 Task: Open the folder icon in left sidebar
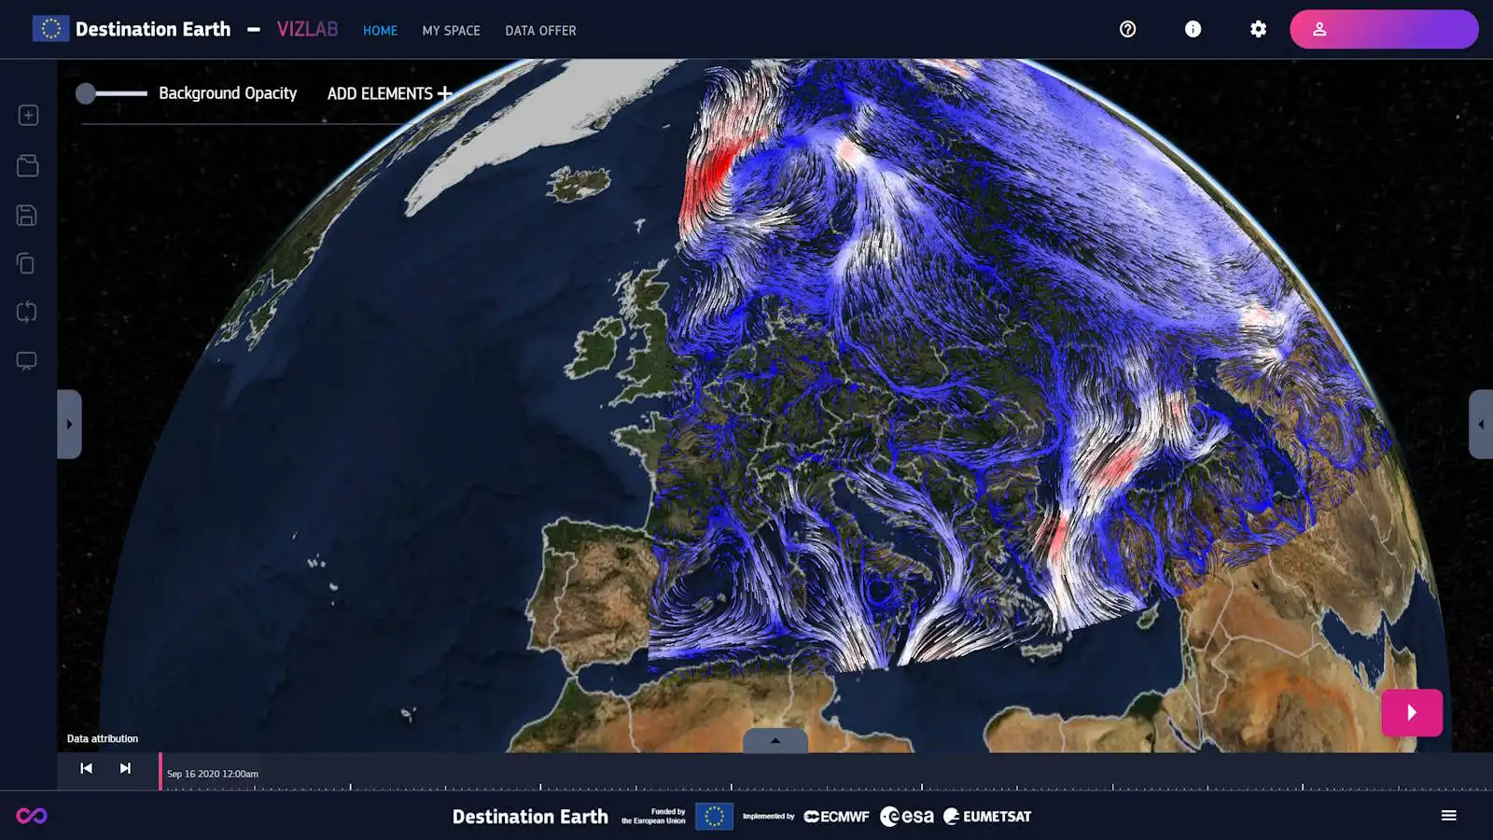28,165
